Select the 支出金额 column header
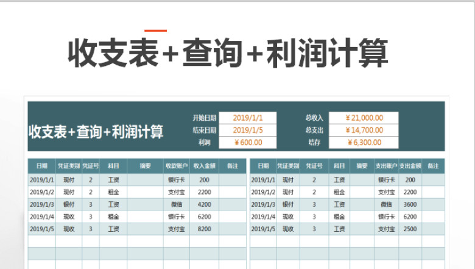475x269 pixels. coord(410,166)
